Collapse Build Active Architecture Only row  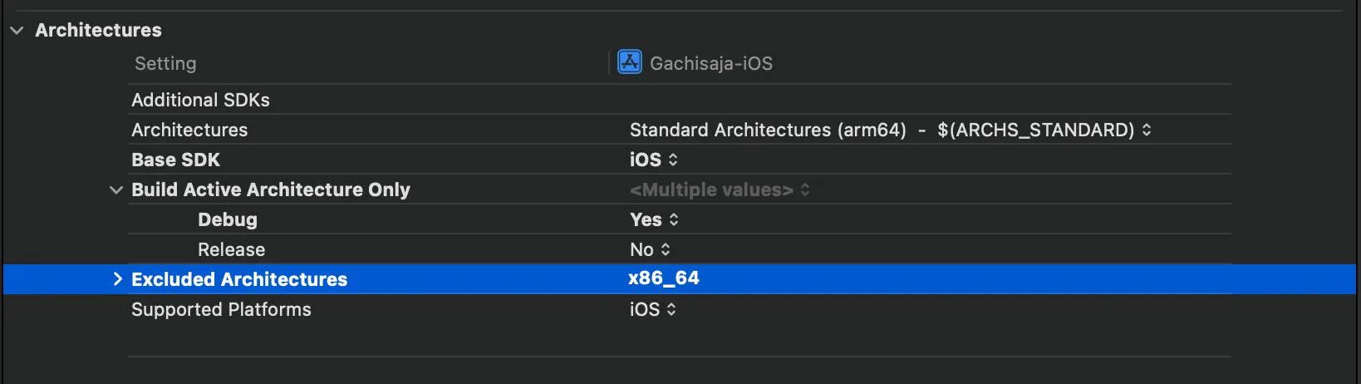(116, 190)
